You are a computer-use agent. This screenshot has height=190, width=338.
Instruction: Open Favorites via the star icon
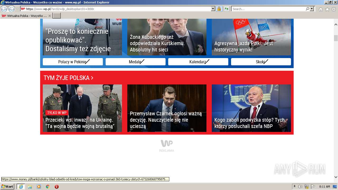click(327, 9)
